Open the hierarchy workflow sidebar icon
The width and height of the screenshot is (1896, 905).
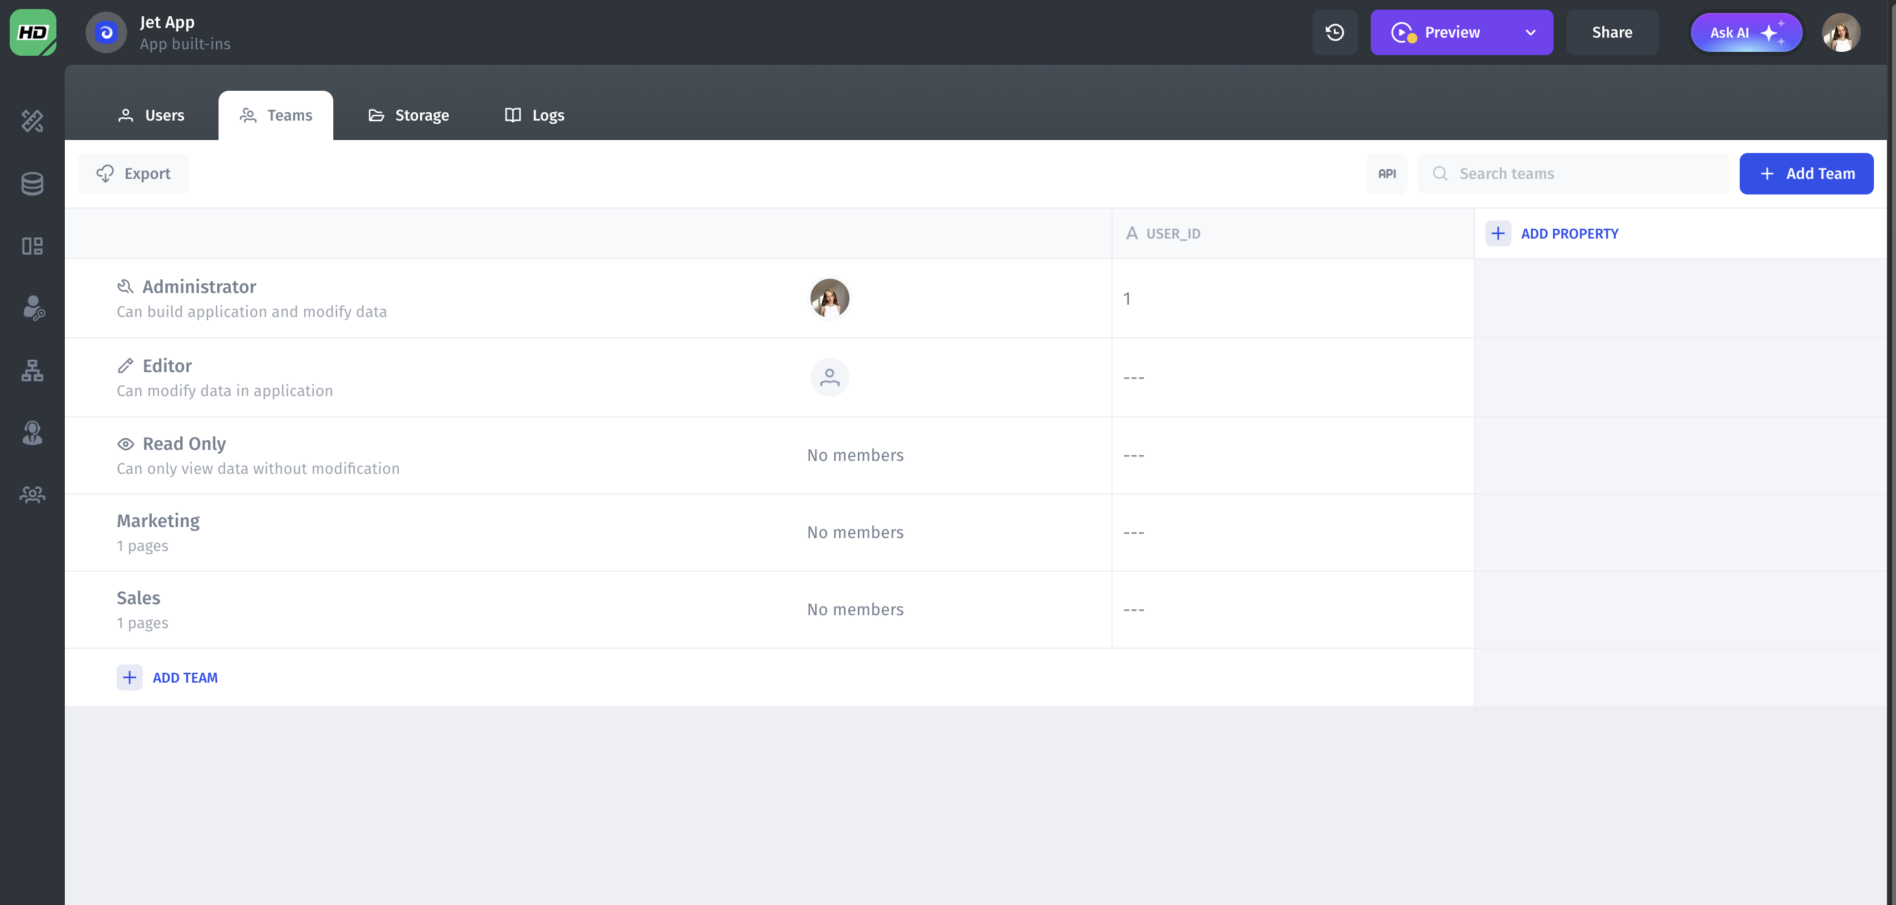32,370
